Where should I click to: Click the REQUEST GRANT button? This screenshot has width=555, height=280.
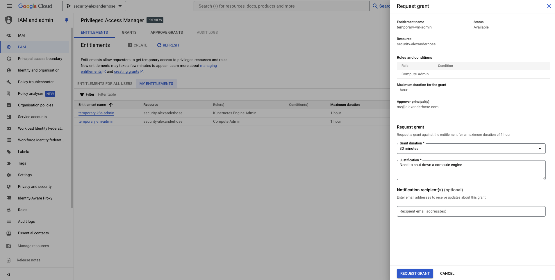[x=415, y=273]
